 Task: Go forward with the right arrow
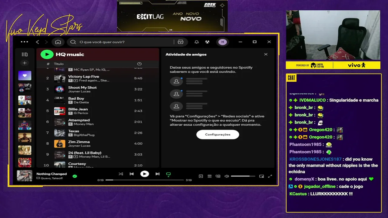pos(46,42)
